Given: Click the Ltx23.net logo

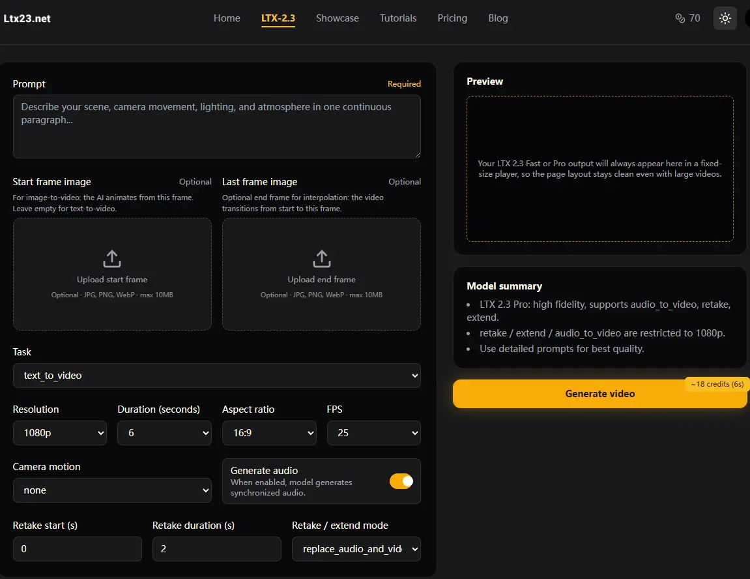Looking at the screenshot, I should (27, 18).
